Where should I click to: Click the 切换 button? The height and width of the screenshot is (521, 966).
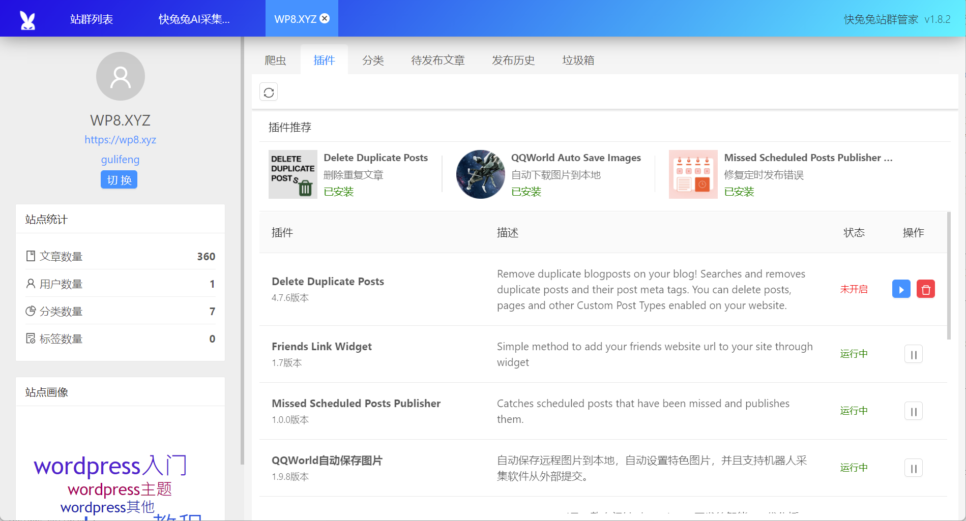pos(119,180)
